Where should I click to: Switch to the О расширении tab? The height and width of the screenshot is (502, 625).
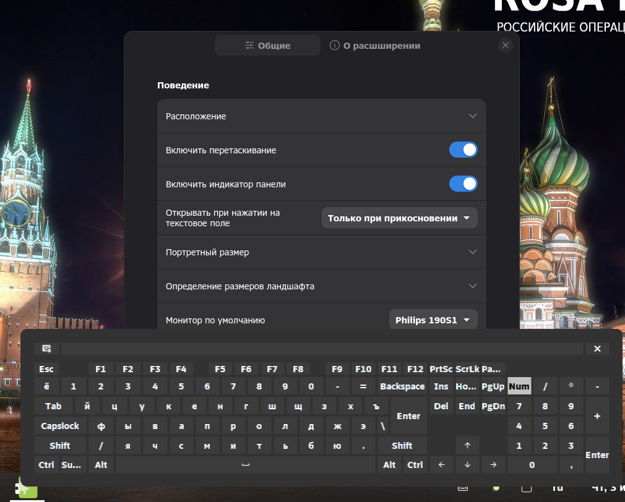pos(375,46)
